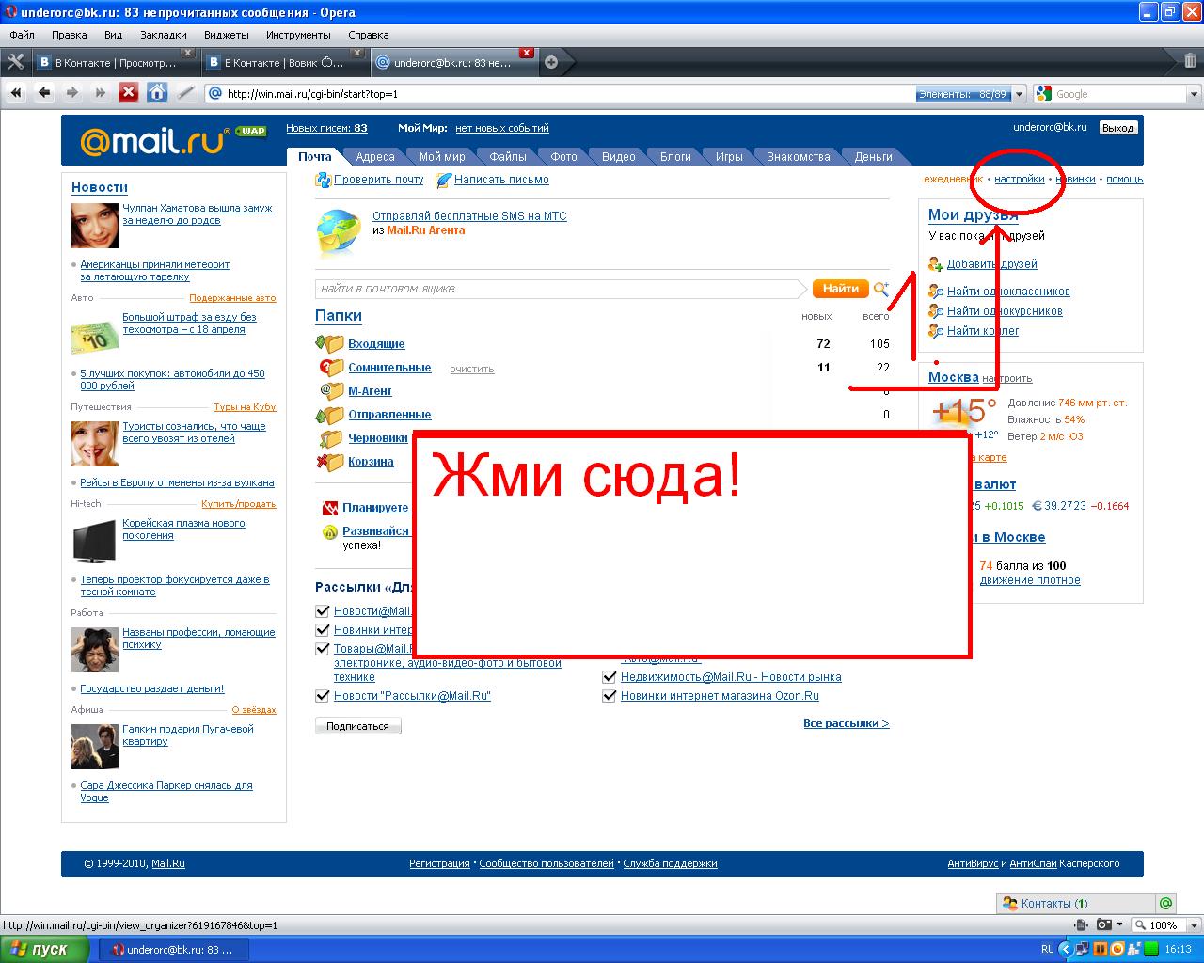Open the Google search engine dropdown
Image resolution: width=1204 pixels, height=963 pixels.
1194,94
